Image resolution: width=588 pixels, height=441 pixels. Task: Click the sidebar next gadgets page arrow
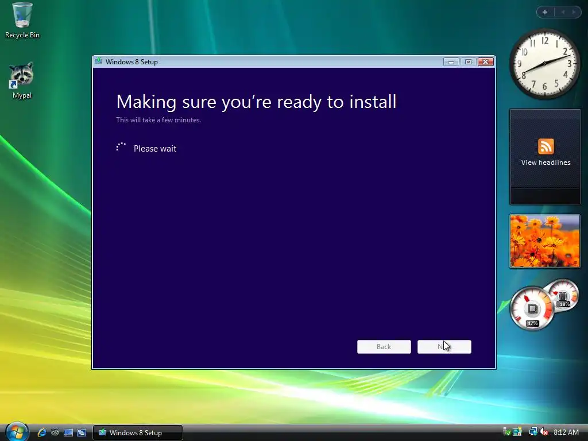click(x=574, y=12)
